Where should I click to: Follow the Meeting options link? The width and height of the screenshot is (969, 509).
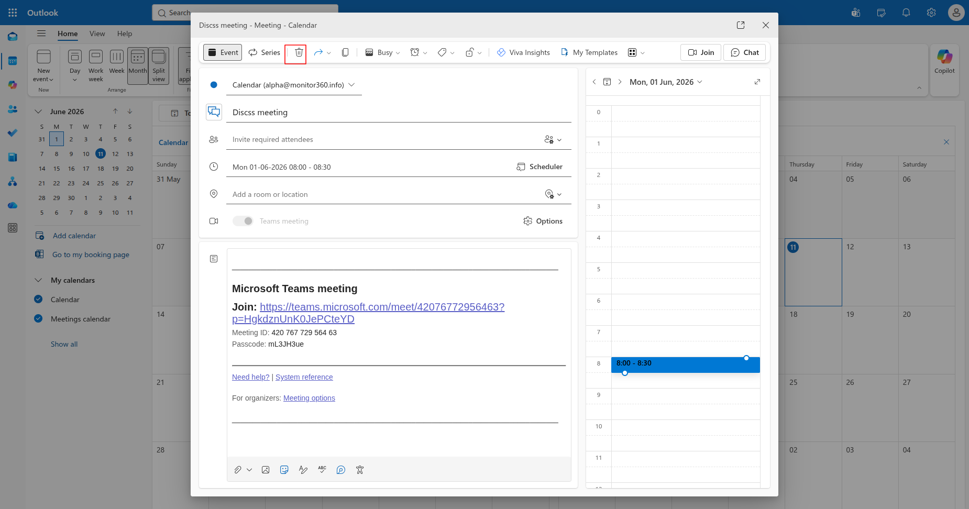(x=309, y=398)
